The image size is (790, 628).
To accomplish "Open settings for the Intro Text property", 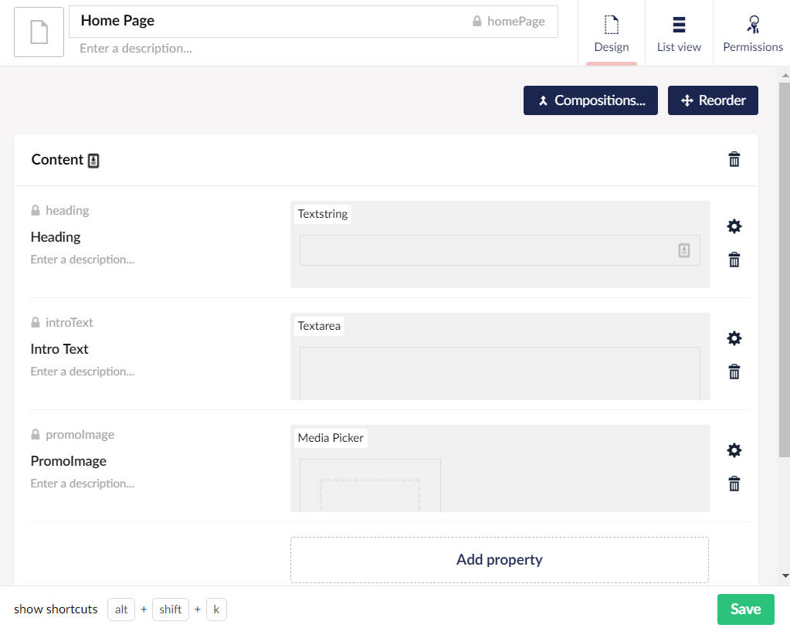I will point(733,338).
